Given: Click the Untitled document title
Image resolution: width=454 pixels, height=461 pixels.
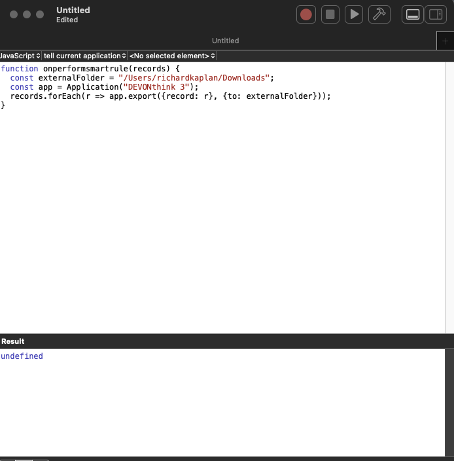Looking at the screenshot, I should click(x=73, y=10).
